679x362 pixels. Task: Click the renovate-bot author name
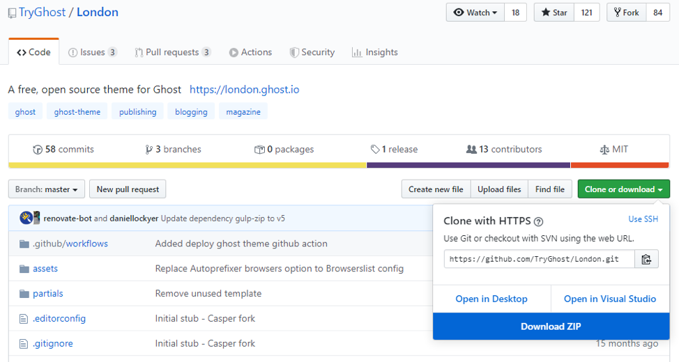[68, 219]
